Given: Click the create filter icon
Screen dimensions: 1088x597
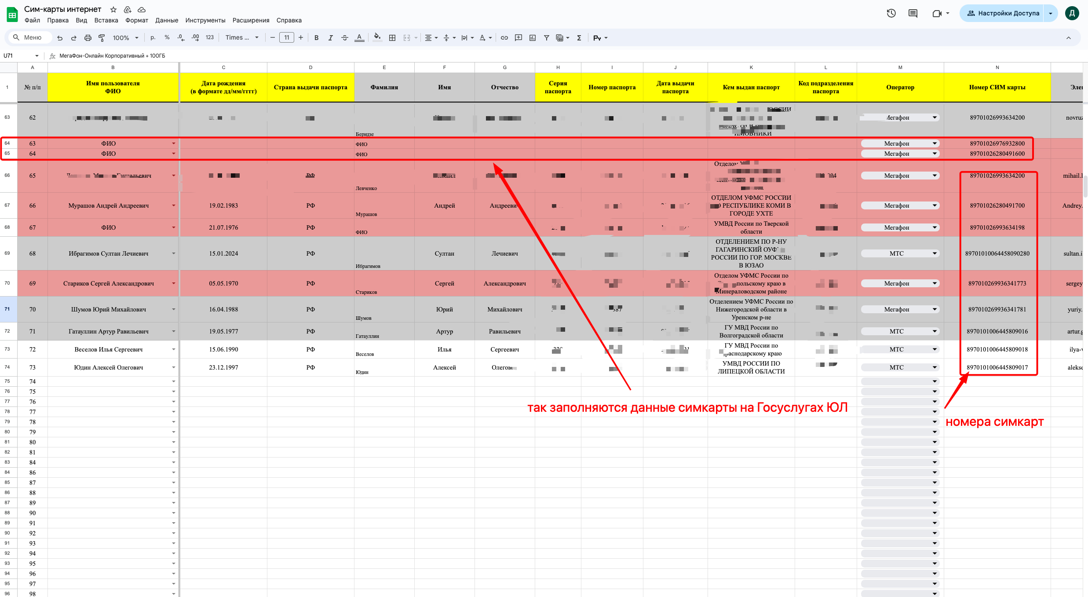Looking at the screenshot, I should [546, 38].
